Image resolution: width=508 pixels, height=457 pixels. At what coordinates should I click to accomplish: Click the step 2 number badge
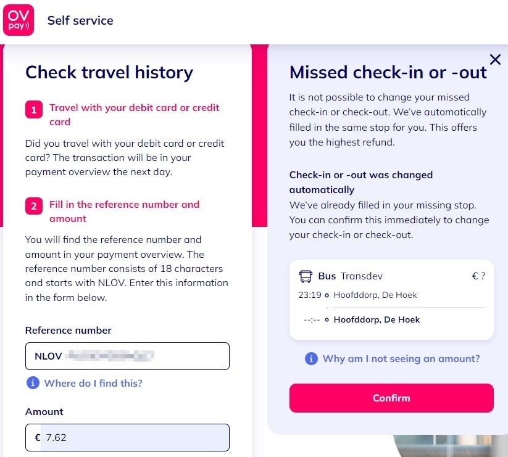pyautogui.click(x=34, y=206)
